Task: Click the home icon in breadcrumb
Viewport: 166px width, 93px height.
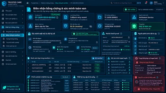Action: click(27, 3)
